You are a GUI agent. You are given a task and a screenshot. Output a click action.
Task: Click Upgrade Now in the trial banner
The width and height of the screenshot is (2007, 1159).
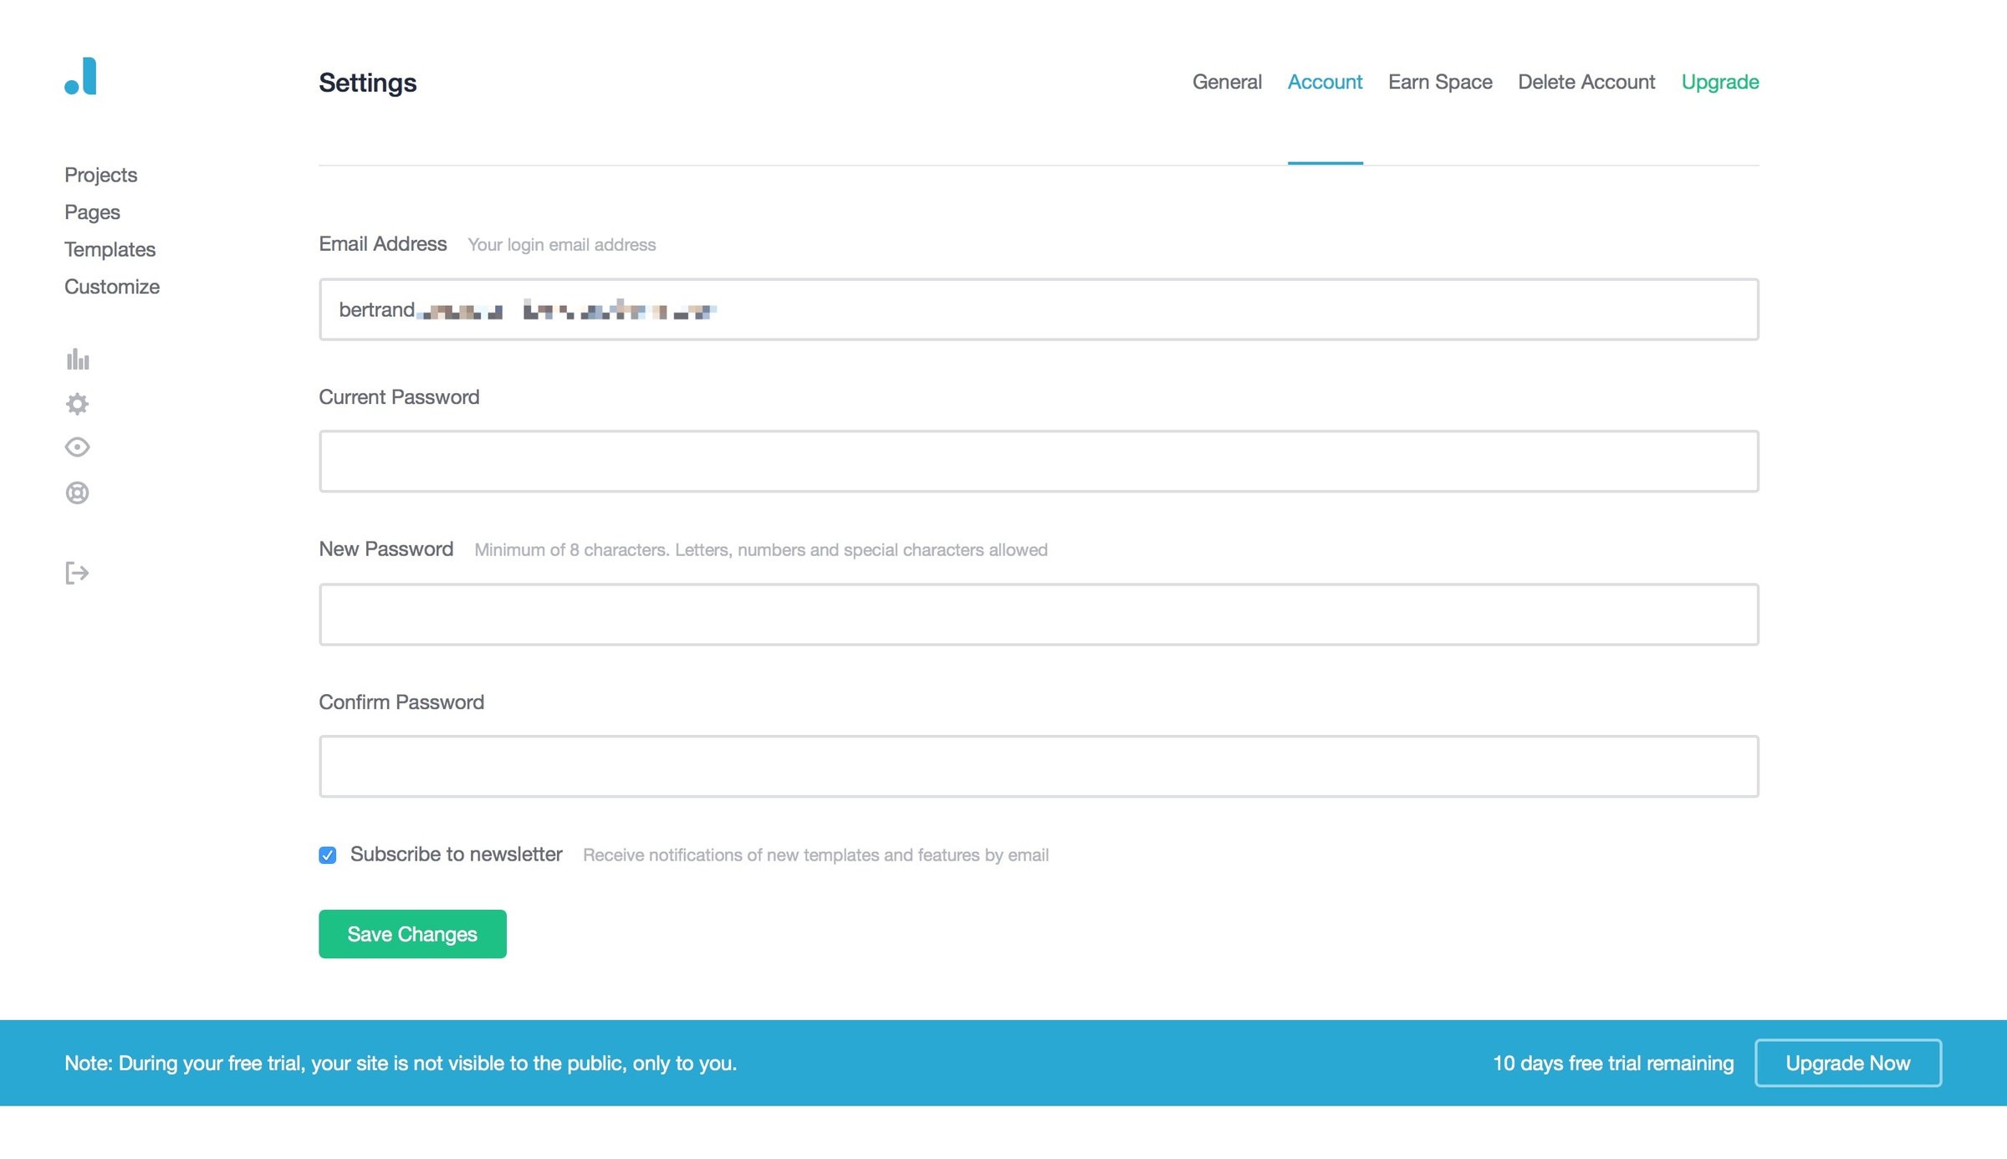click(x=1848, y=1063)
